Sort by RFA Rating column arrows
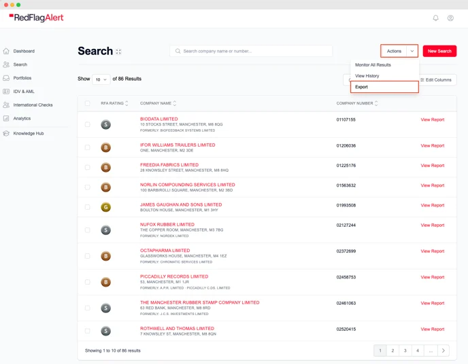 tap(127, 103)
